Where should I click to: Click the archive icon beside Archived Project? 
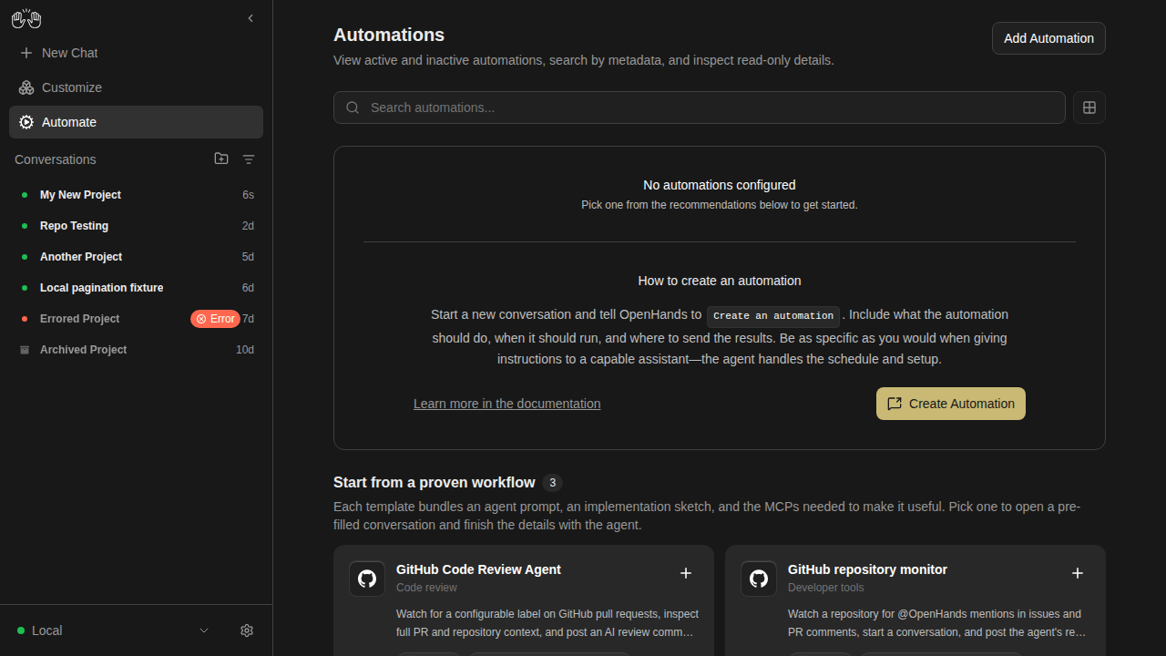(x=25, y=350)
